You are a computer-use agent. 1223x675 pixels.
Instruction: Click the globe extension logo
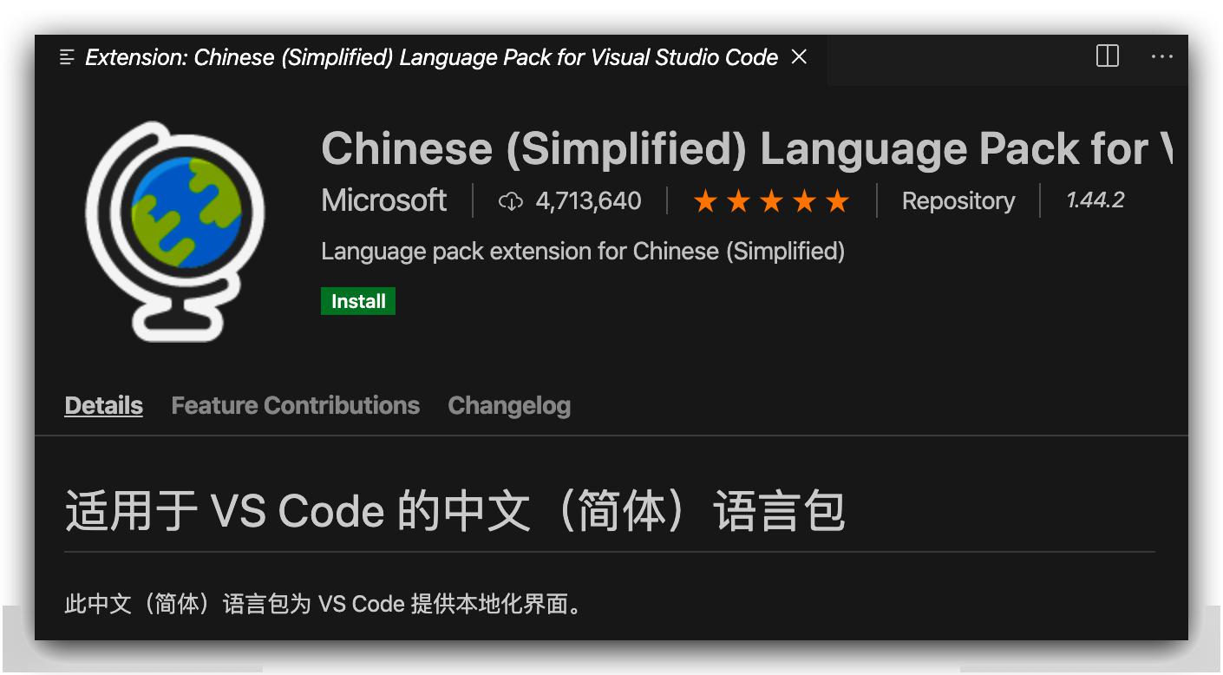pos(175,231)
